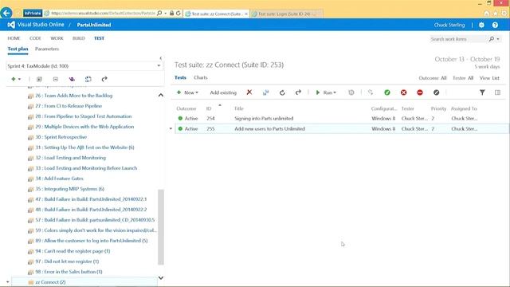Click the greyed arrows icon before green check

370,92
